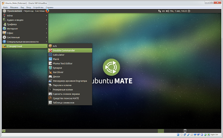Click the Ark box icon
The height and width of the screenshot is (138, 223).
[x=50, y=46]
